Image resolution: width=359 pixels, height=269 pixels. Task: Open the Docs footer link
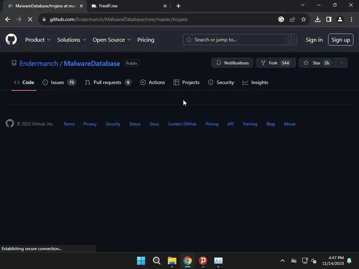[154, 124]
